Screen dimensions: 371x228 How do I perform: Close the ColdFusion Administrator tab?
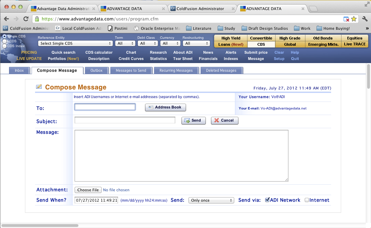pos(233,9)
